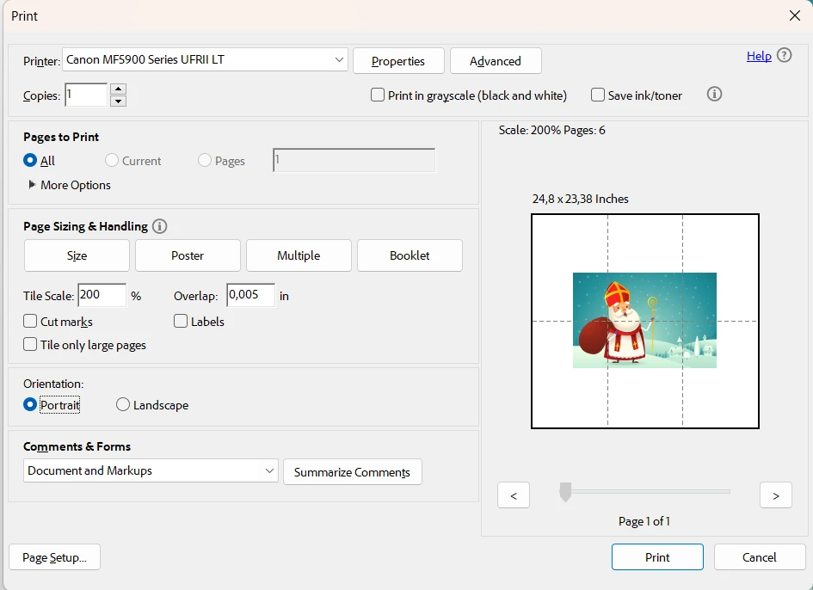
Task: Click the Tile Scale input field
Action: (102, 295)
